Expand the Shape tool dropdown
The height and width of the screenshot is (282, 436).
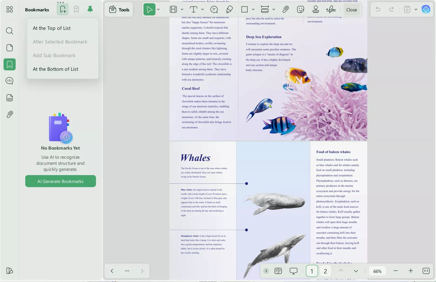pos(253,9)
